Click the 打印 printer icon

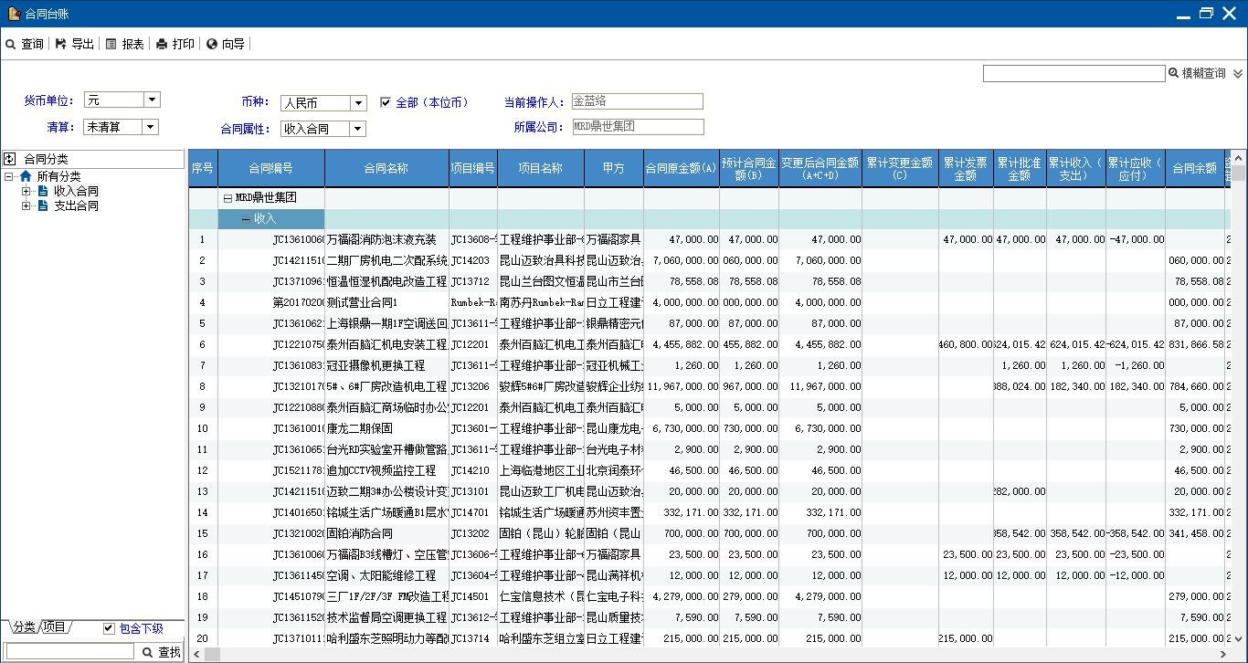click(x=162, y=44)
